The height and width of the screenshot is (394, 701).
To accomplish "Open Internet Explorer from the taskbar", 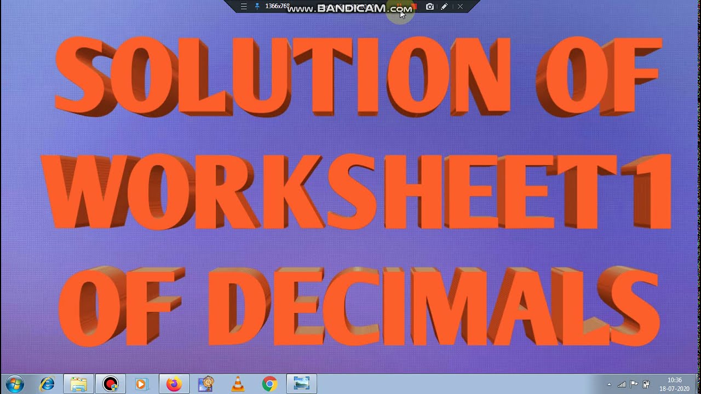I will [47, 384].
